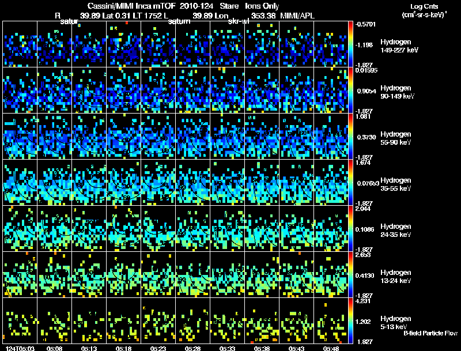Click the '05:38' time label
Viewport: 461px width, 351px height.
[262, 348]
